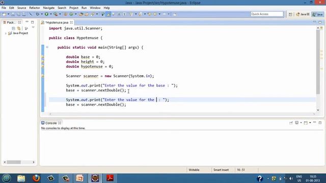Open the New Java Class dropdown arrow

(x=76, y=14)
